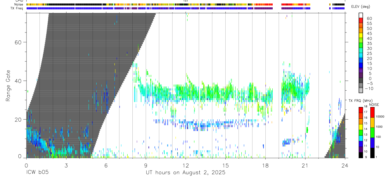
Task: Click the '1' label on the NOISE legend
Action: (376, 157)
